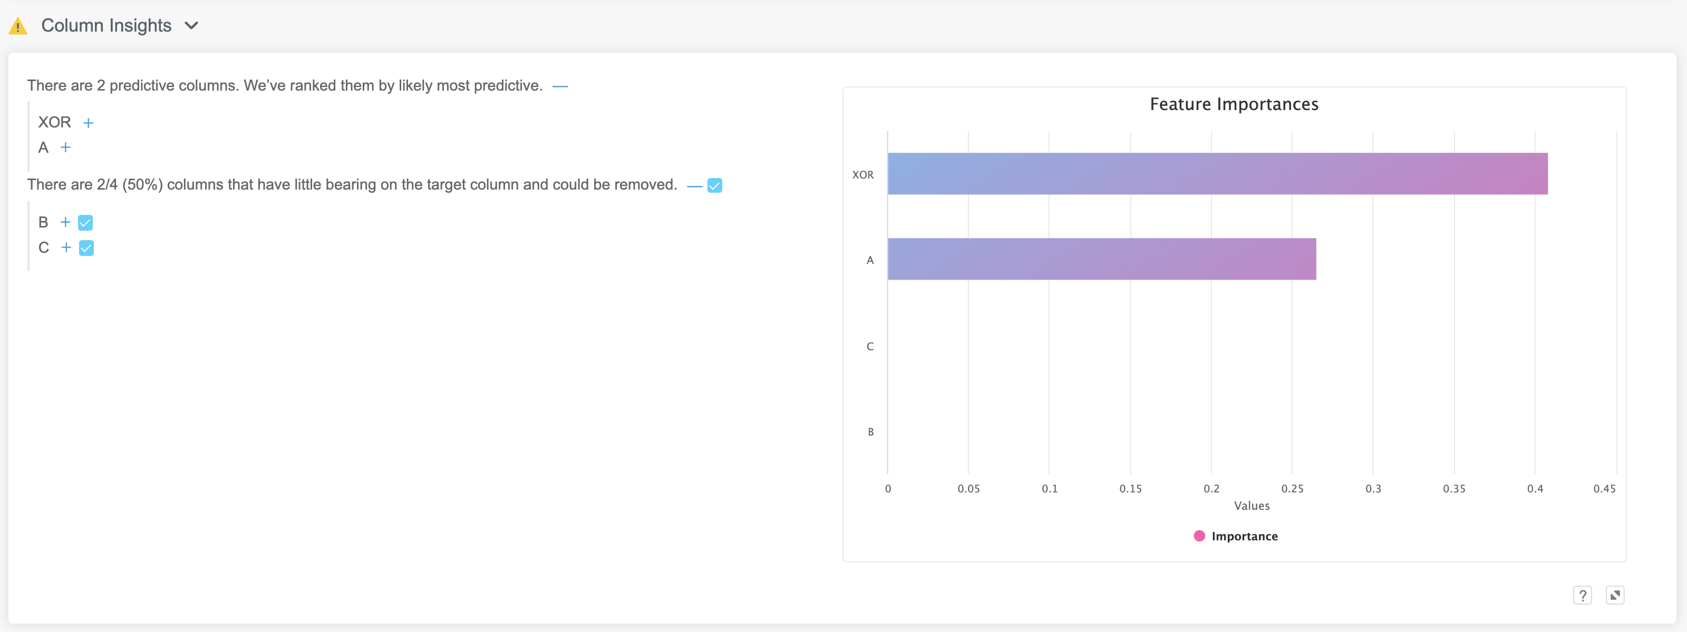Toggle the Importance legend item
1687x632 pixels.
[1244, 536]
